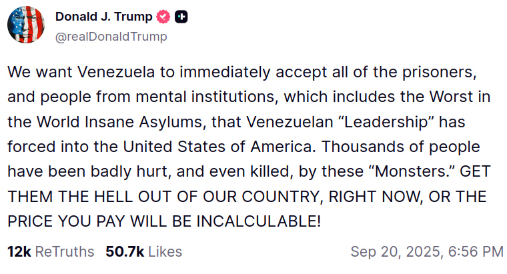Click the black plus badge icon
The image size is (507, 274).
[x=181, y=17]
